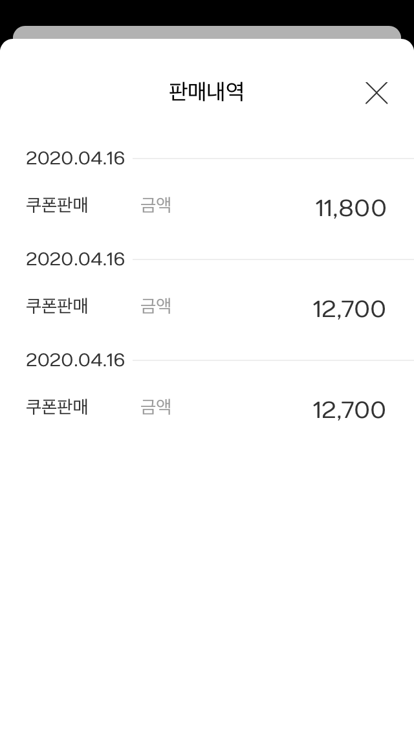The height and width of the screenshot is (735, 414).
Task: Tap 쿠폰판매 label in the third entry
Action: pos(57,407)
